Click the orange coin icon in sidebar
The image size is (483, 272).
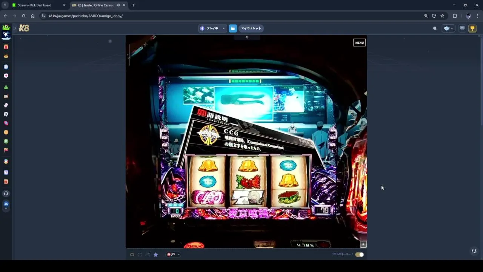[x=6, y=132]
